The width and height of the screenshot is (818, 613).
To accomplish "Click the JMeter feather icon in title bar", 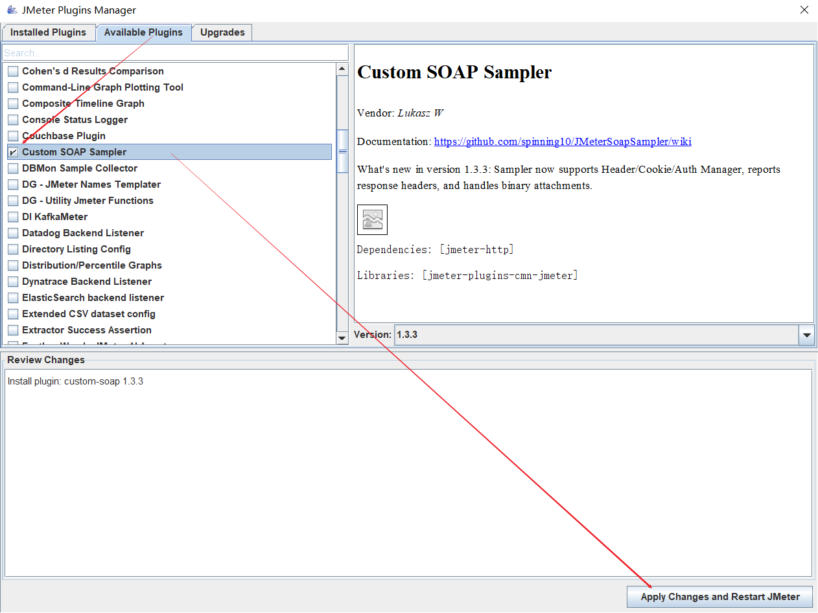I will point(11,10).
